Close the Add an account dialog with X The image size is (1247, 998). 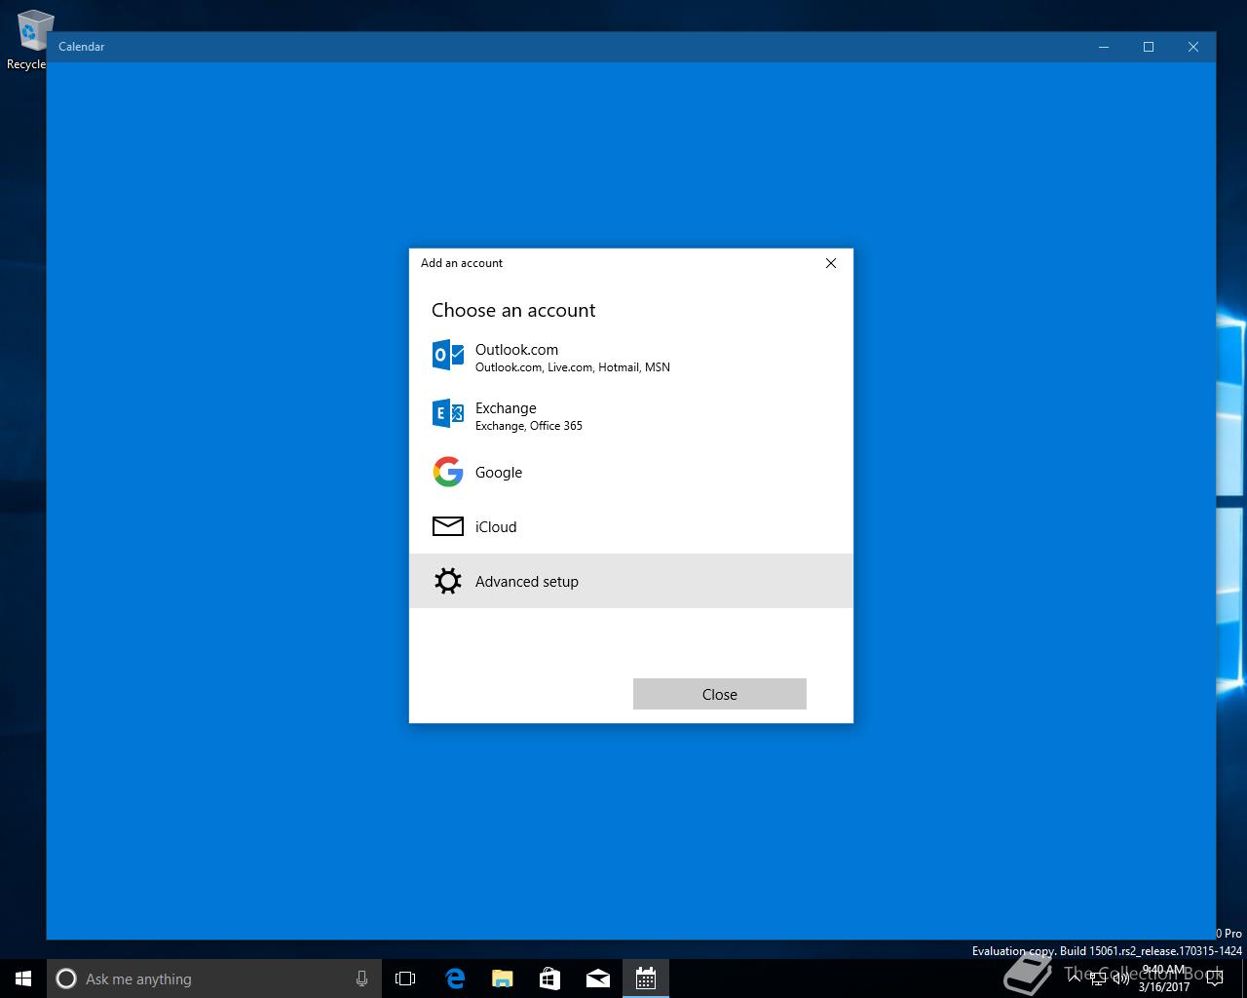pyautogui.click(x=831, y=263)
